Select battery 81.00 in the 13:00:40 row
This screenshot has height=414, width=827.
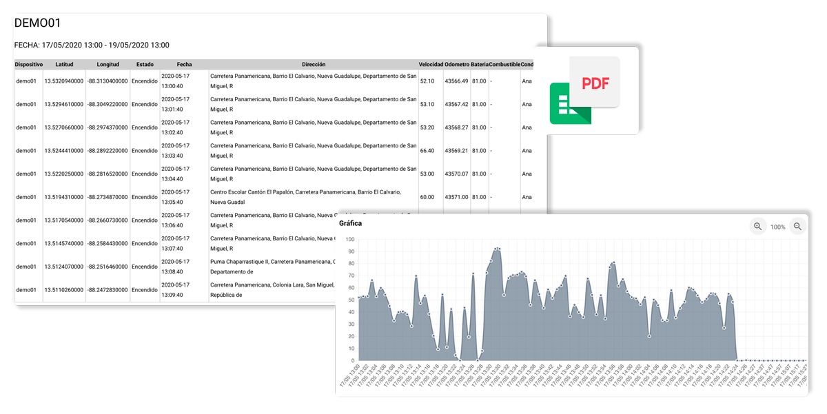click(x=479, y=81)
